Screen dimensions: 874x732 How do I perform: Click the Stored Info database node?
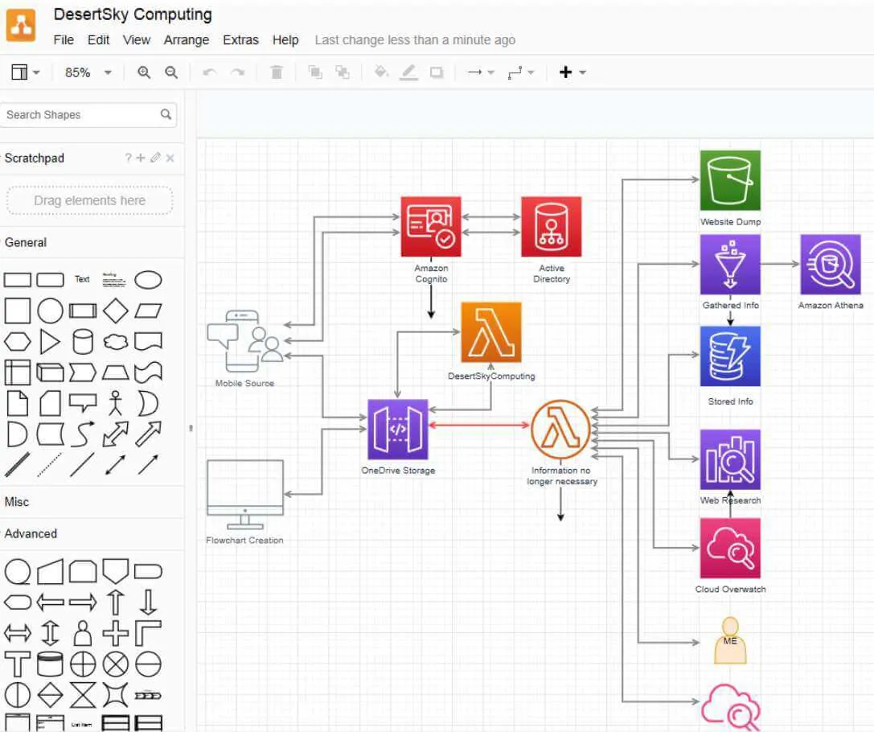click(x=730, y=356)
